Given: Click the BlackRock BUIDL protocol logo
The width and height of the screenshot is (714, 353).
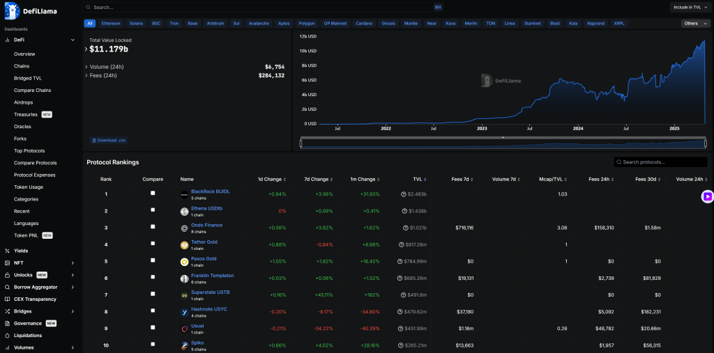Looking at the screenshot, I should pyautogui.click(x=184, y=195).
